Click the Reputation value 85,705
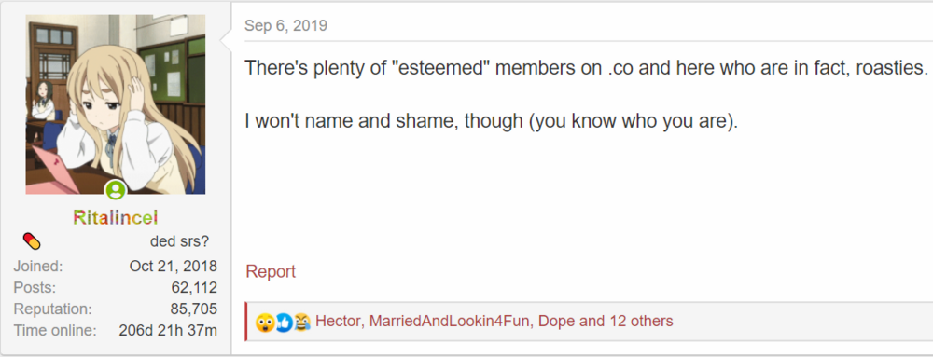This screenshot has width=933, height=357. [x=193, y=309]
